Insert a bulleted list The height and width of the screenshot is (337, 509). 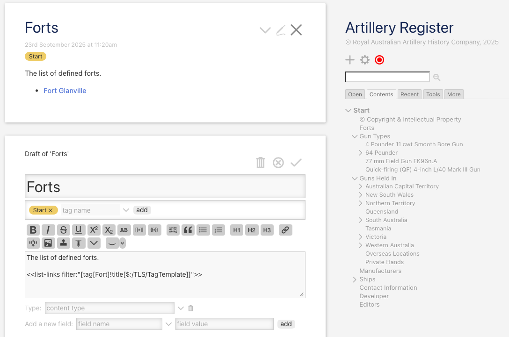pos(203,230)
